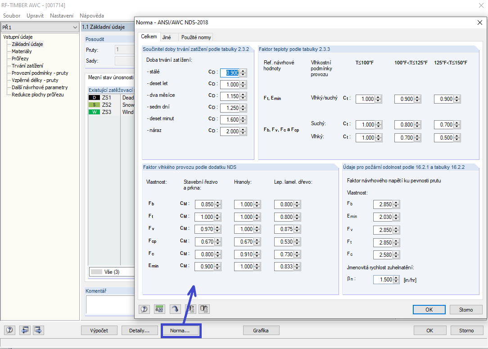The width and height of the screenshot is (488, 349).
Task: Click the Emin fire factor field 2.030
Action: (383, 217)
